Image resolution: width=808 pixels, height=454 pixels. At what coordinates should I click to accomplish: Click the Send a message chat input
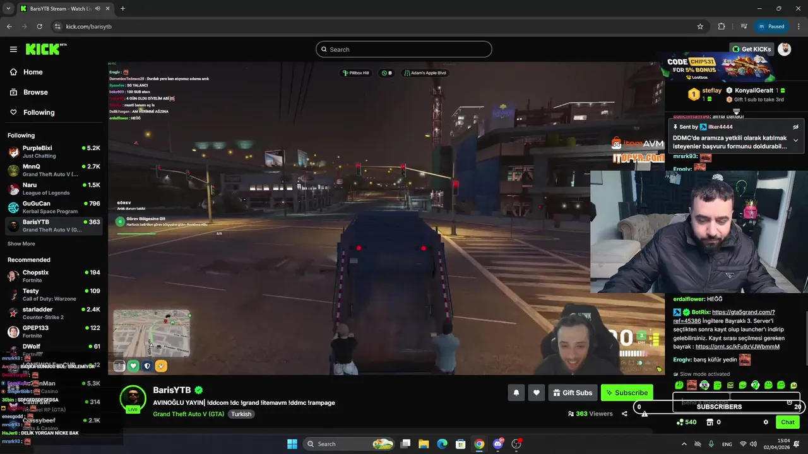[736, 402]
